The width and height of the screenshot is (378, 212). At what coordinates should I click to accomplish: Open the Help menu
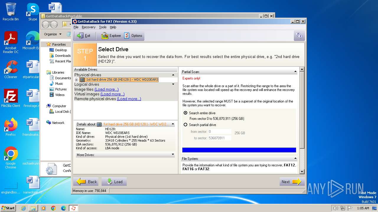point(113,27)
